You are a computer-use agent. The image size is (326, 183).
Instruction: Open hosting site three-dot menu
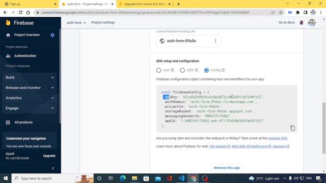pos(215,41)
